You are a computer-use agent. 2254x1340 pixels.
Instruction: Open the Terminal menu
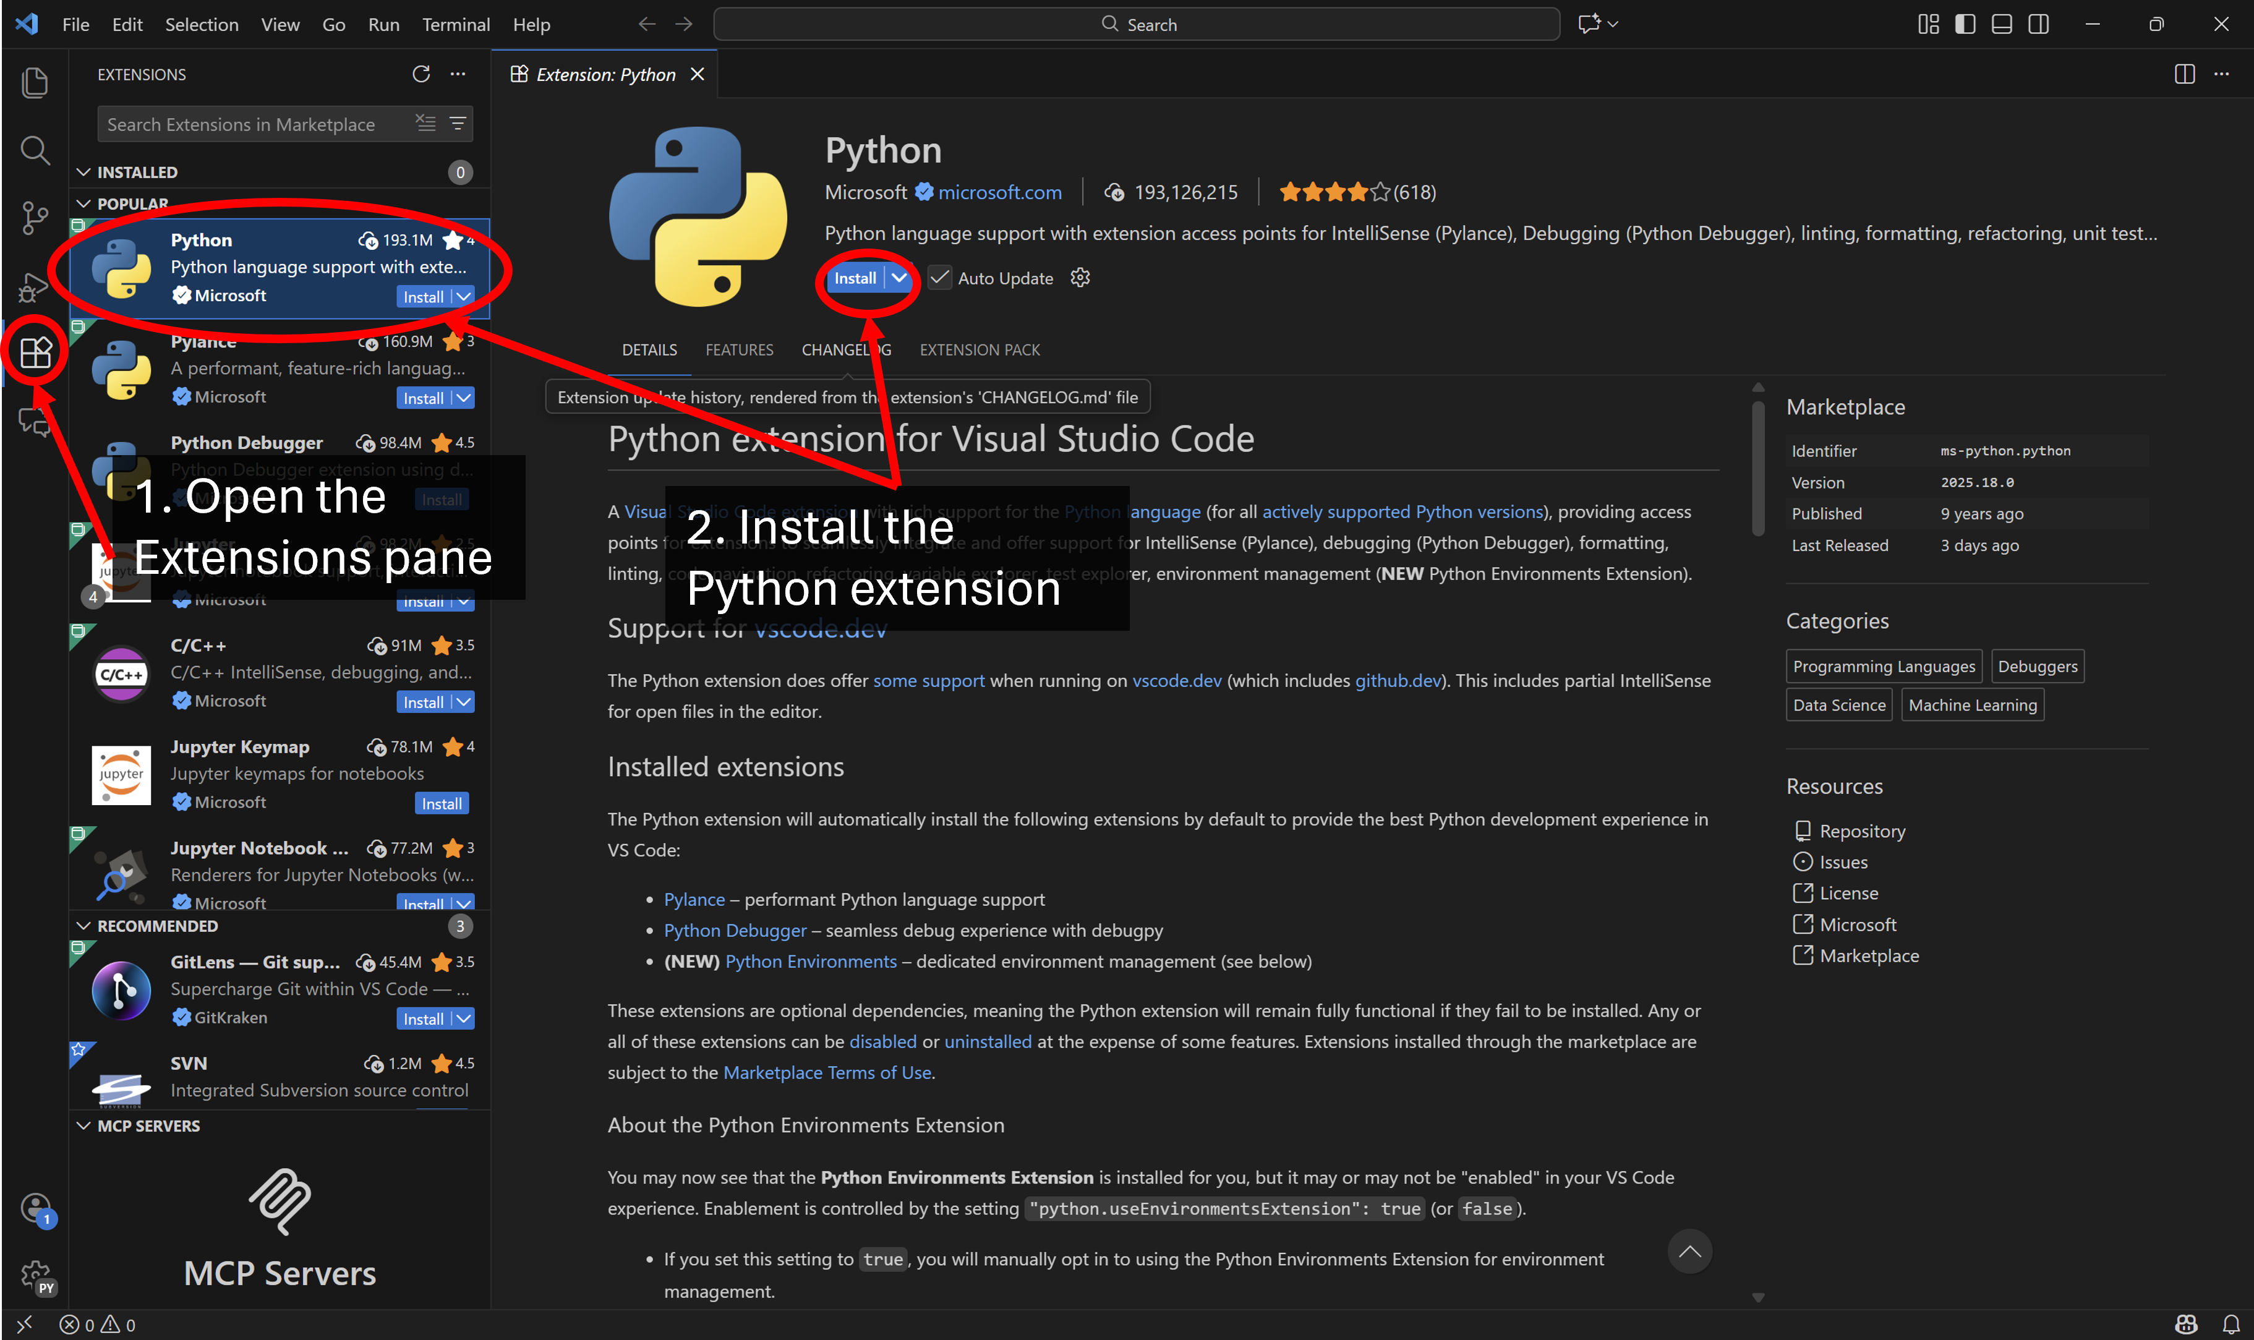pos(456,24)
